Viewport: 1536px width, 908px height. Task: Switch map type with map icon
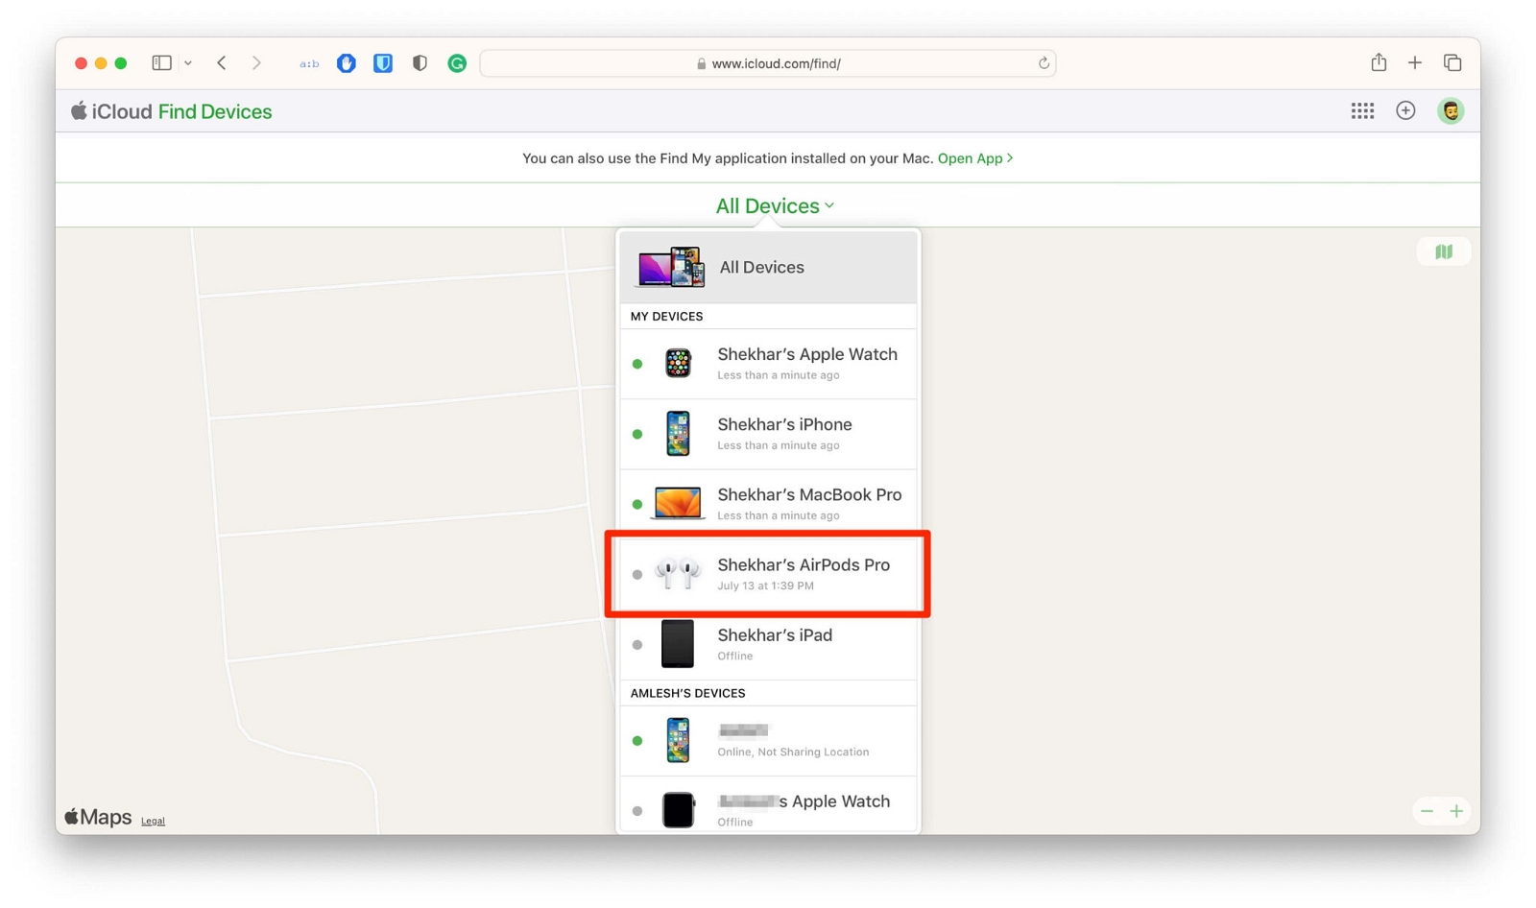(1443, 251)
